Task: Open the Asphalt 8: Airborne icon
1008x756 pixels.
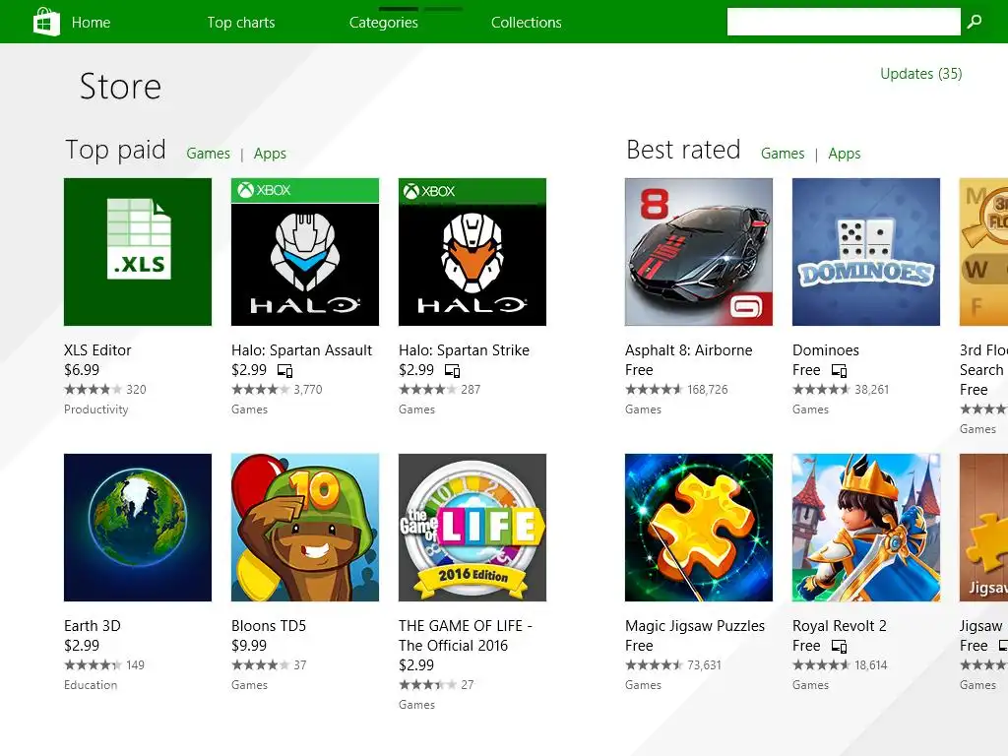Action: (x=699, y=252)
